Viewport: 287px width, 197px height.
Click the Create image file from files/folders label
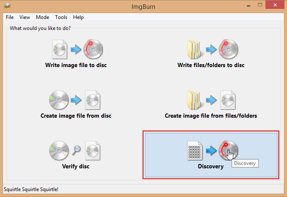[x=211, y=116]
